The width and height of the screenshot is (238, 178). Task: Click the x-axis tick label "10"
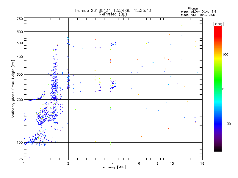(x=172, y=163)
